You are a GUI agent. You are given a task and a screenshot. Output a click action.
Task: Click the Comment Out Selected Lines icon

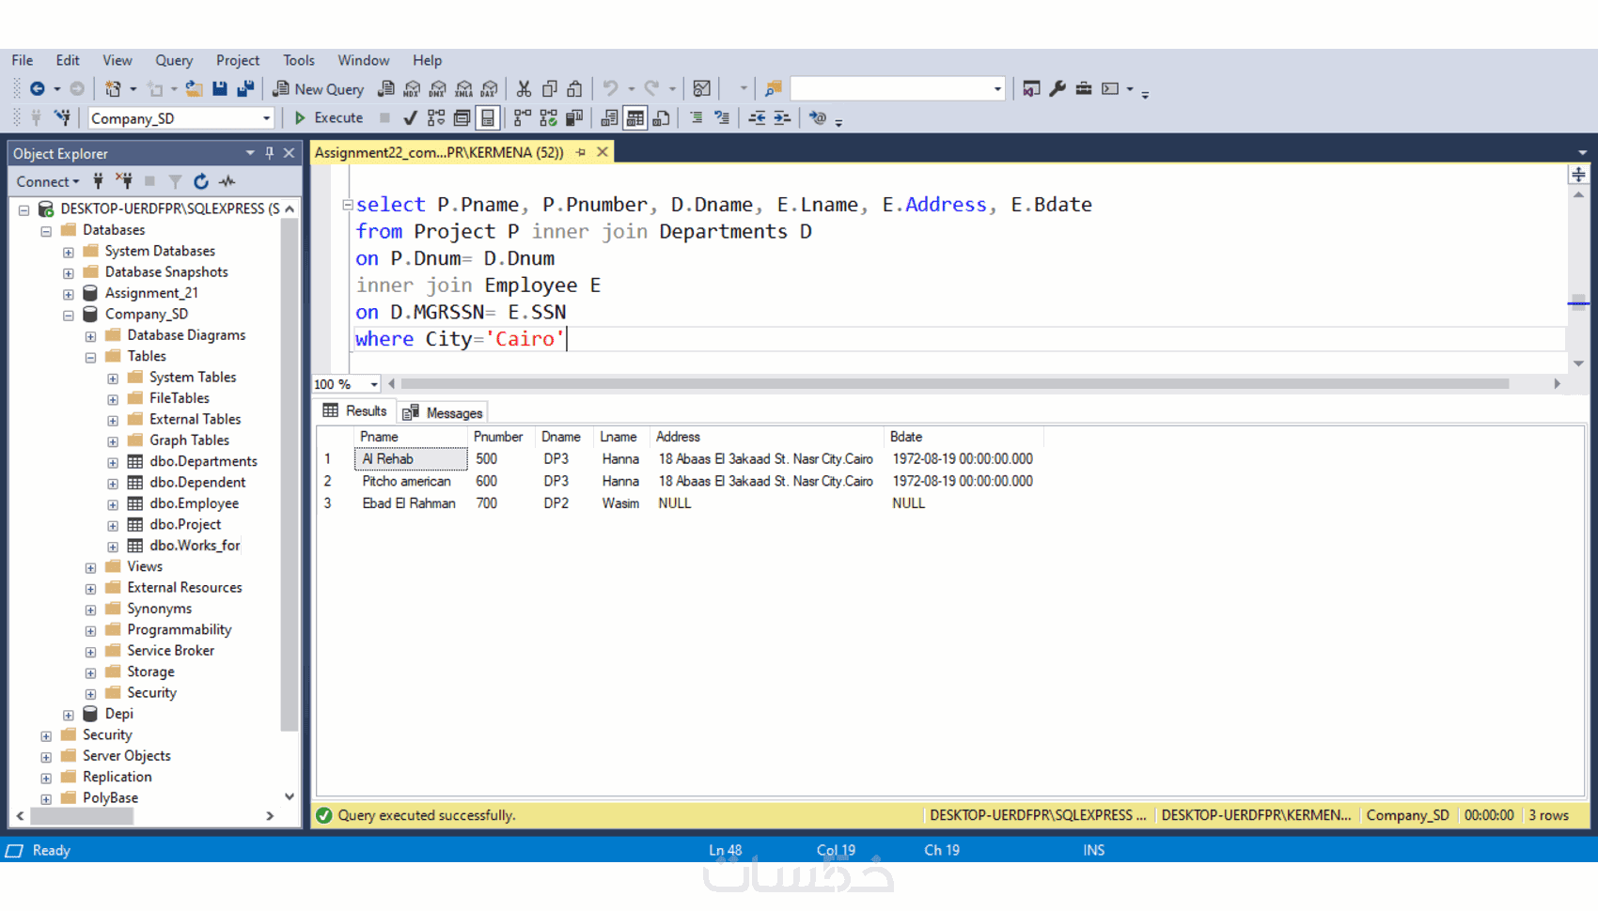[697, 117]
